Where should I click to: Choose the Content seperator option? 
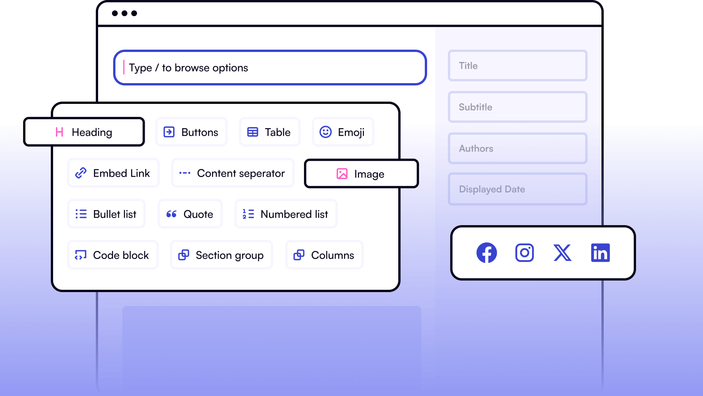tap(232, 173)
